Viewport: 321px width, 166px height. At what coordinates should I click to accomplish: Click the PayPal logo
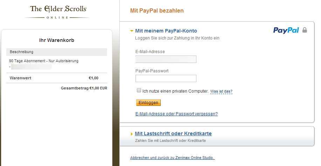click(286, 30)
